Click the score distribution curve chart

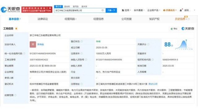tap(184, 44)
